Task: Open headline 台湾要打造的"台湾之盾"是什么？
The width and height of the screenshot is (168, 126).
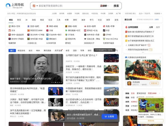Action: pos(81,55)
